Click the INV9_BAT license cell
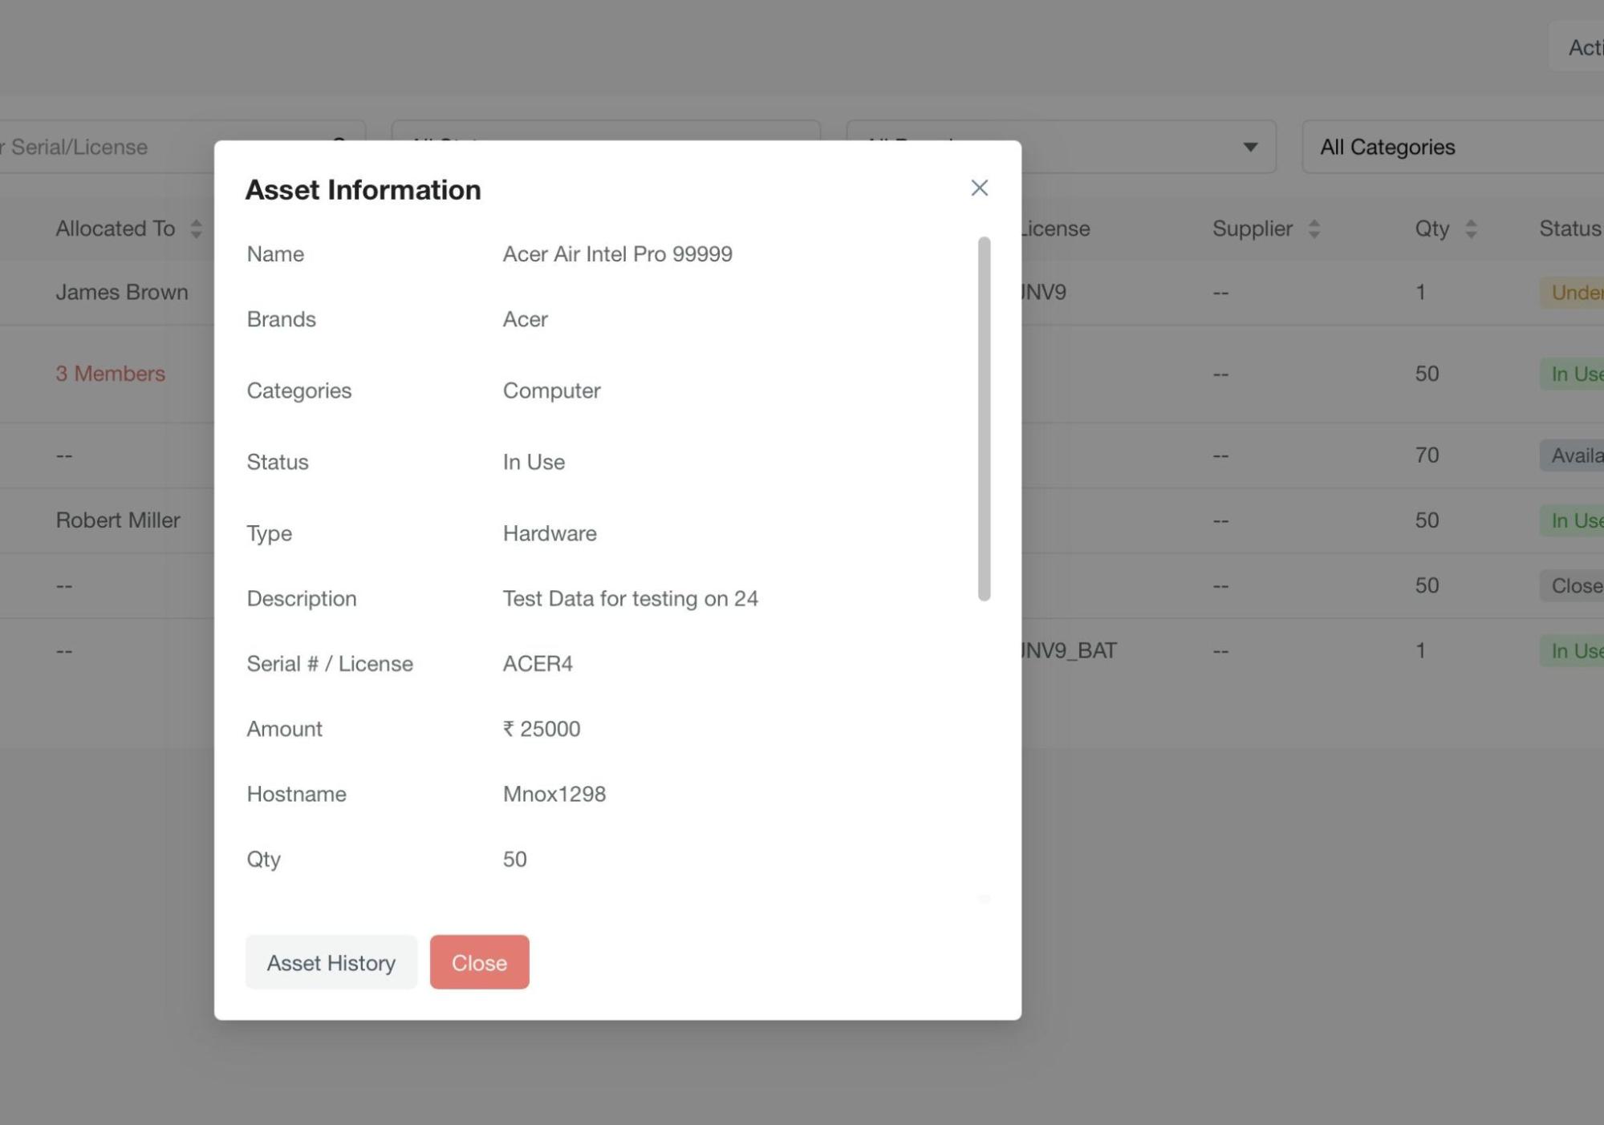This screenshot has width=1604, height=1125. 1068,650
